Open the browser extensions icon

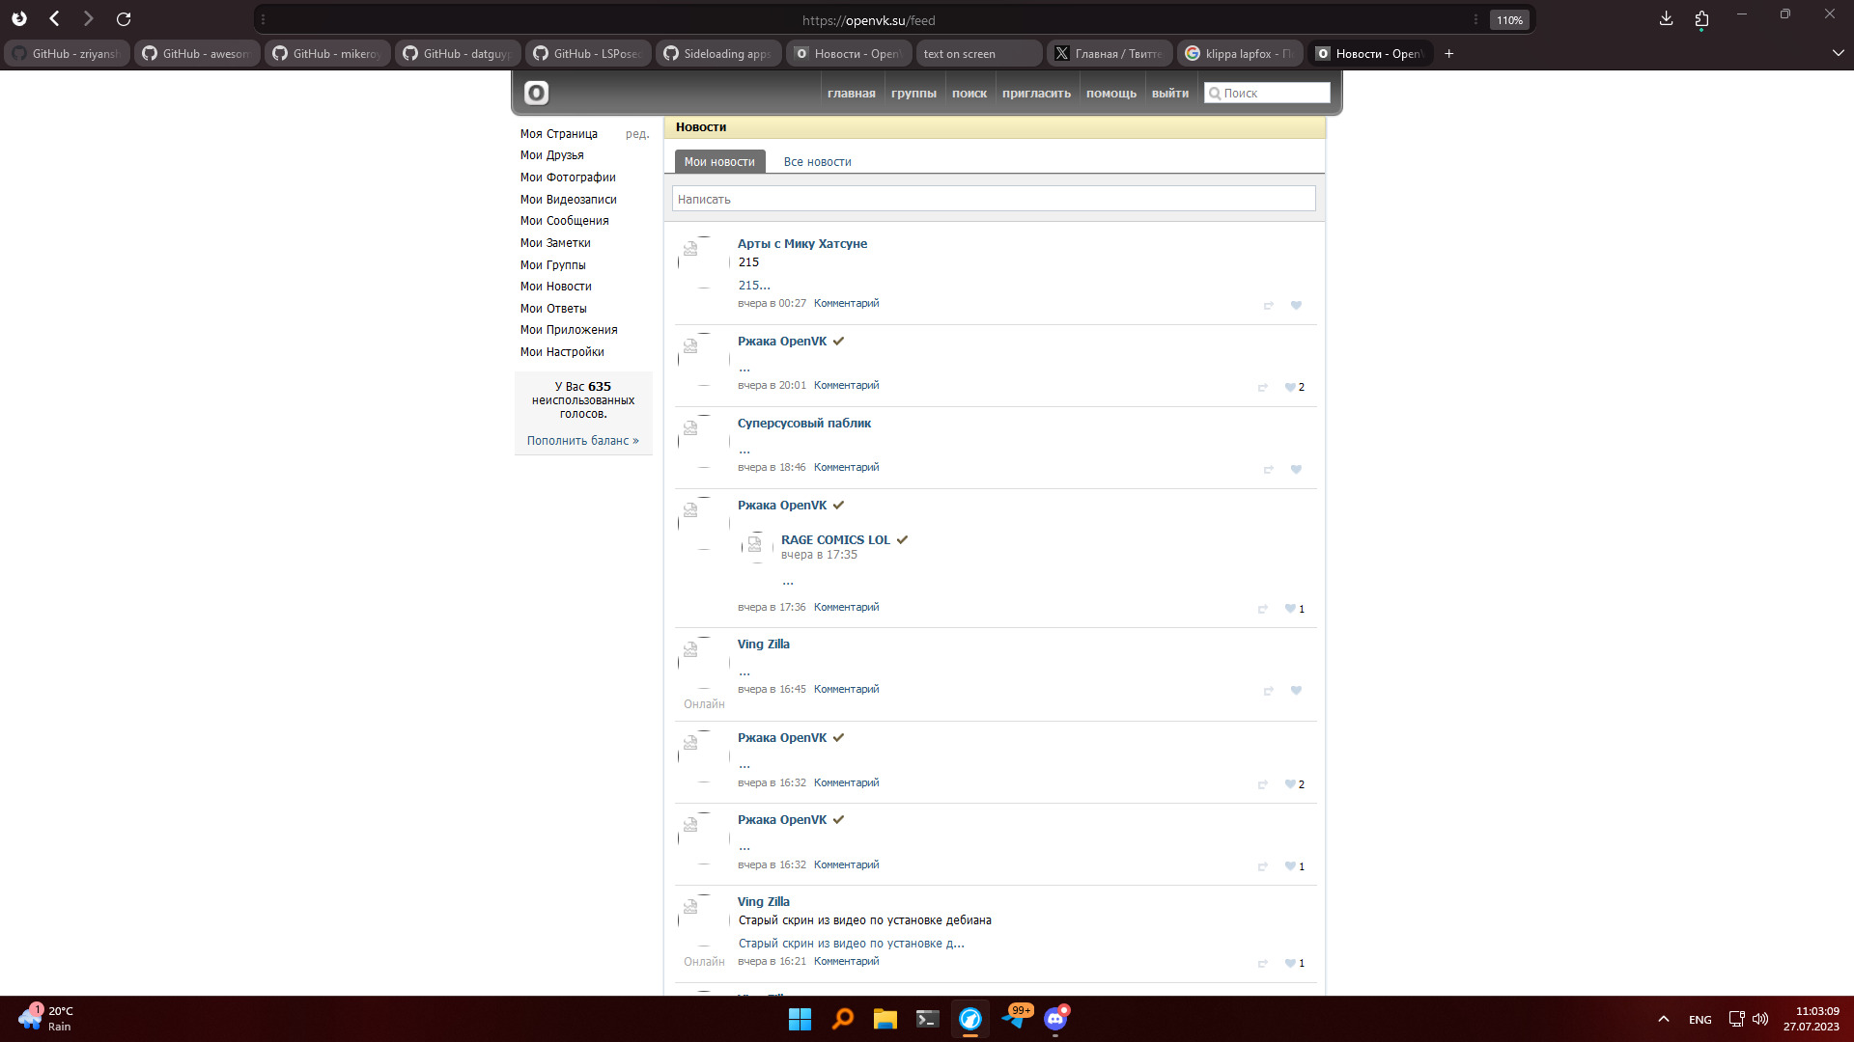[x=1701, y=19]
